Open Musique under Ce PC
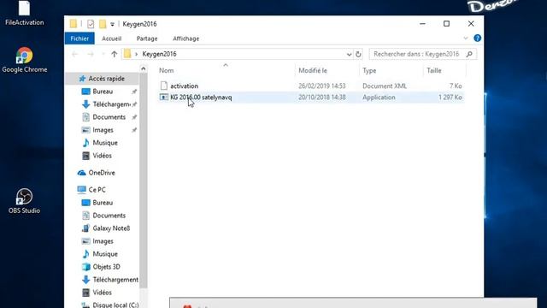Viewport: 547px width, 308px height. coord(104,254)
